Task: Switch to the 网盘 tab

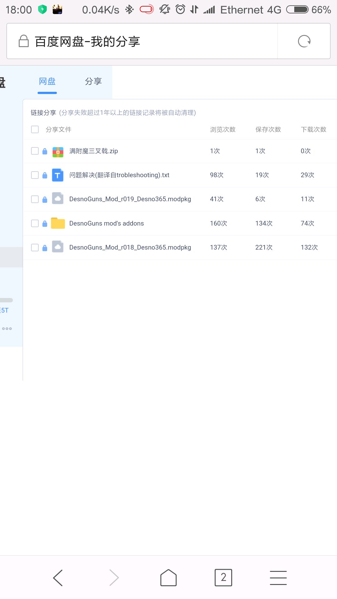Action: (47, 81)
